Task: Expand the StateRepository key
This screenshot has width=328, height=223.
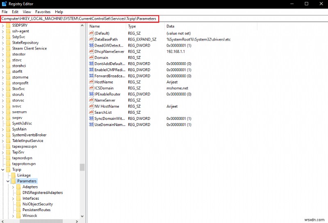Action: pyautogui.click(x=3, y=43)
